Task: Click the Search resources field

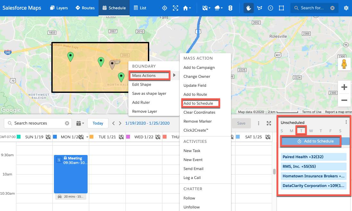Action: tap(38, 123)
